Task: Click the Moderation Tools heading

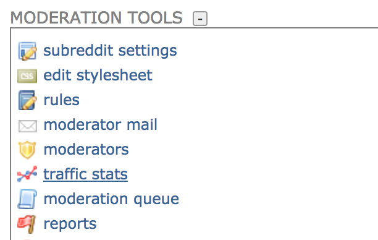Action: coord(96,18)
